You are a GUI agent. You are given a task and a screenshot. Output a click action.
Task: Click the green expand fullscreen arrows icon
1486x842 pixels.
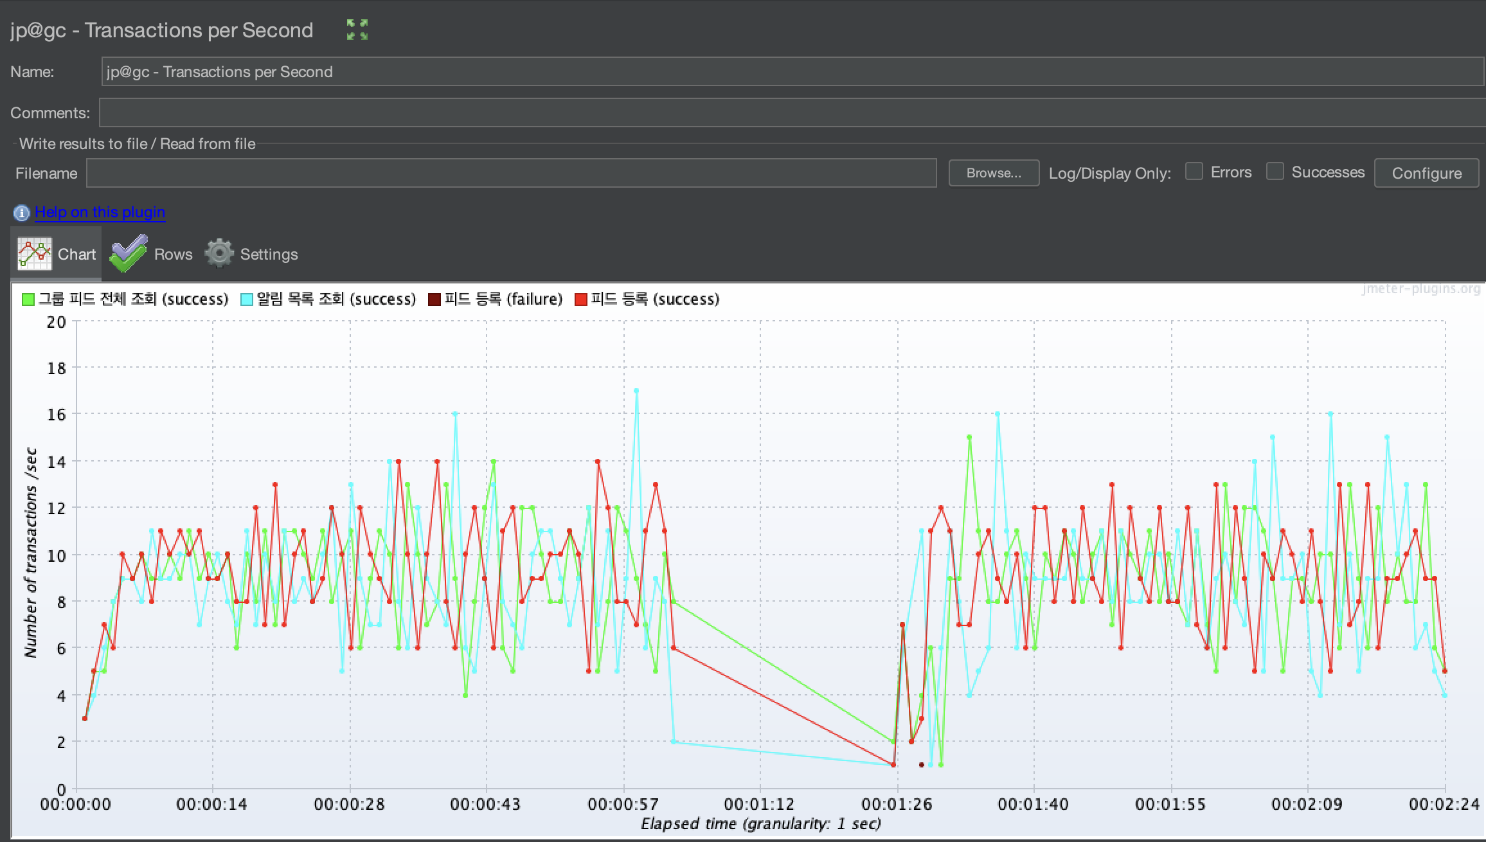point(357,30)
